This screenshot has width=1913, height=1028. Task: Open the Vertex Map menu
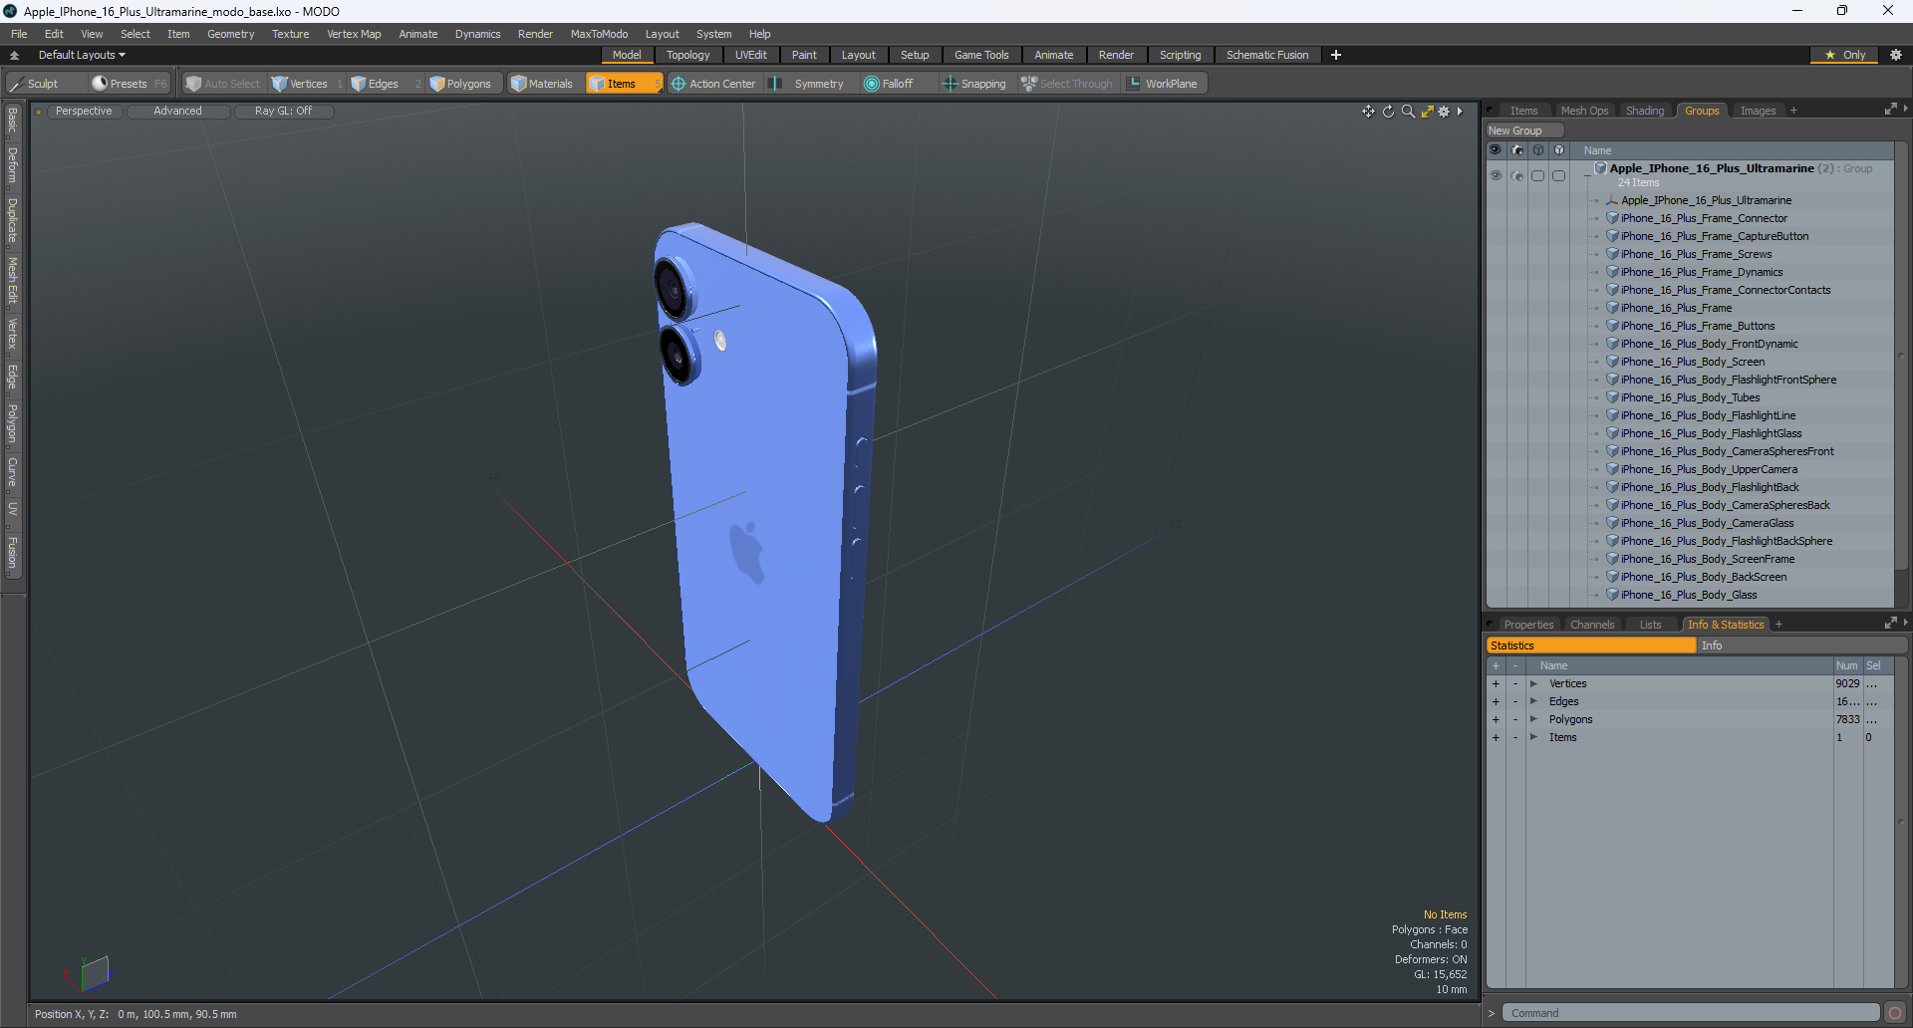point(354,34)
